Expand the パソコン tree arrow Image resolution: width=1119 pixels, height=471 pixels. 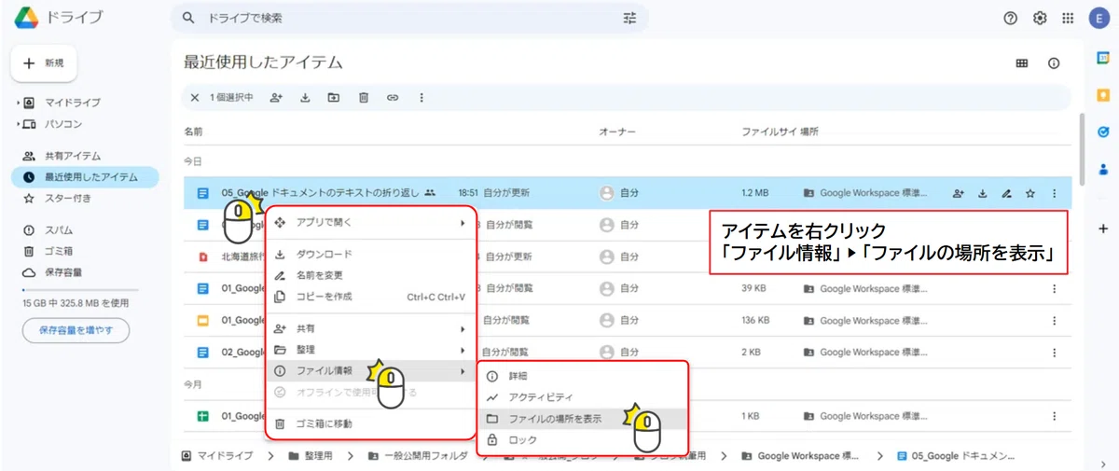pos(18,124)
